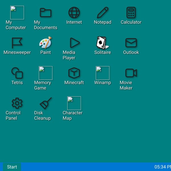Launch Disk Cleanup broom icon
The height and width of the screenshot is (171, 171).
click(x=46, y=103)
